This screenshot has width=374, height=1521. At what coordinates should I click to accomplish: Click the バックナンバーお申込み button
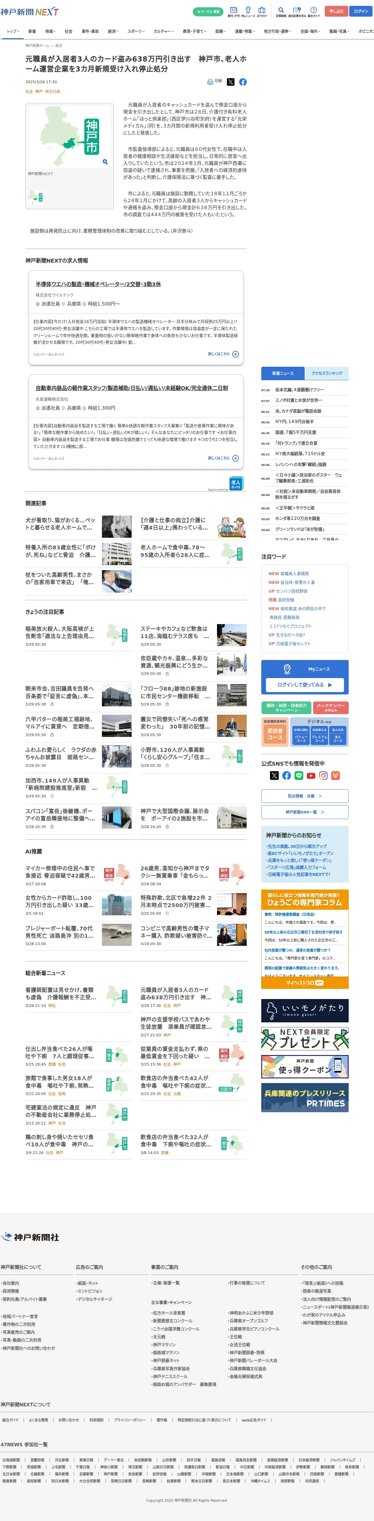coord(331,707)
